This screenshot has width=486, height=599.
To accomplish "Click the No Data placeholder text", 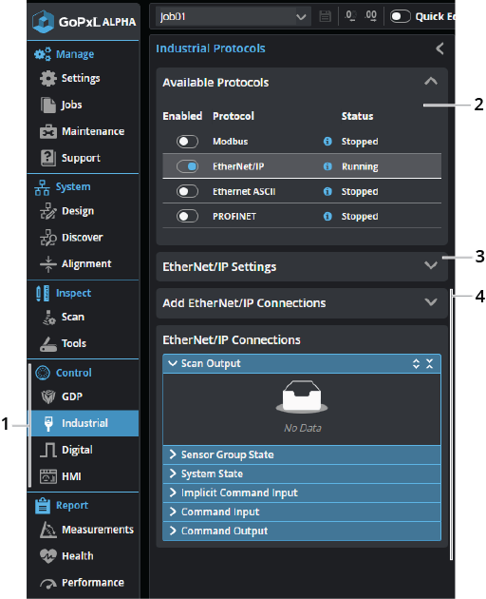I will 303,428.
